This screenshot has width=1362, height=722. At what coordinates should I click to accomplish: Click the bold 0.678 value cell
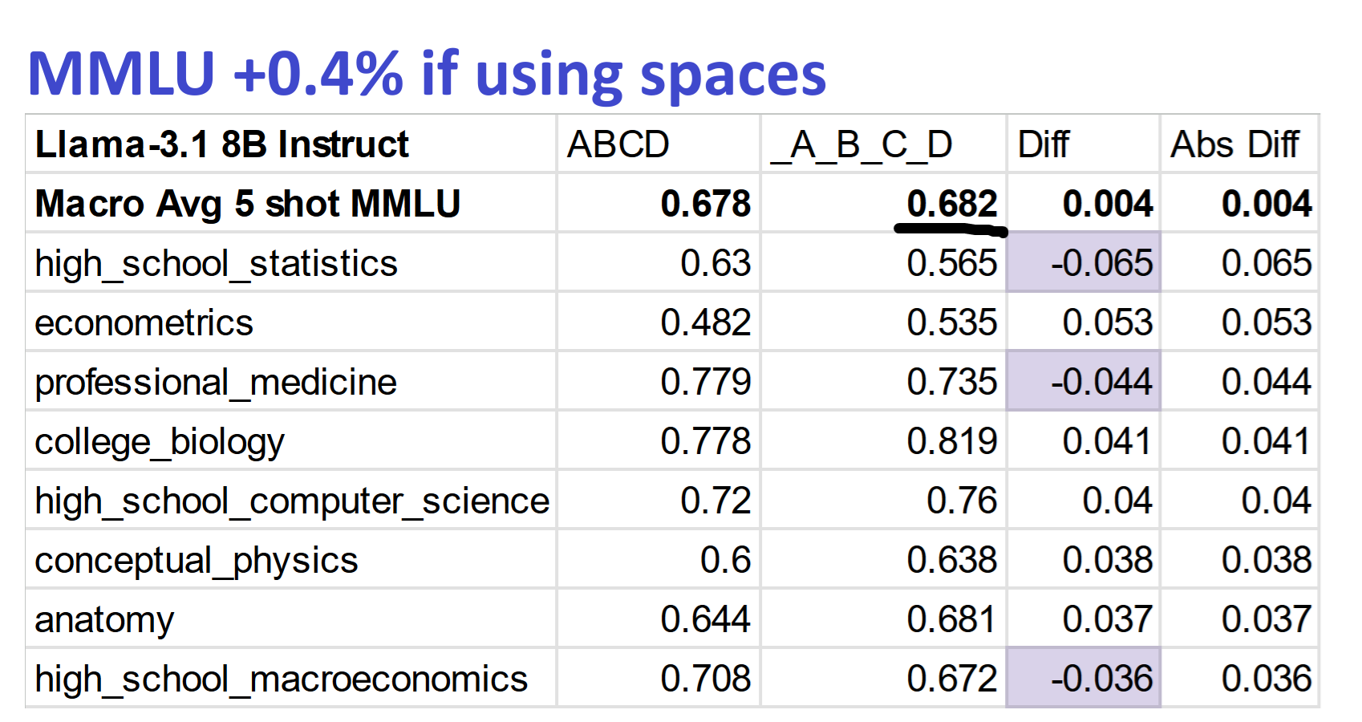(705, 204)
